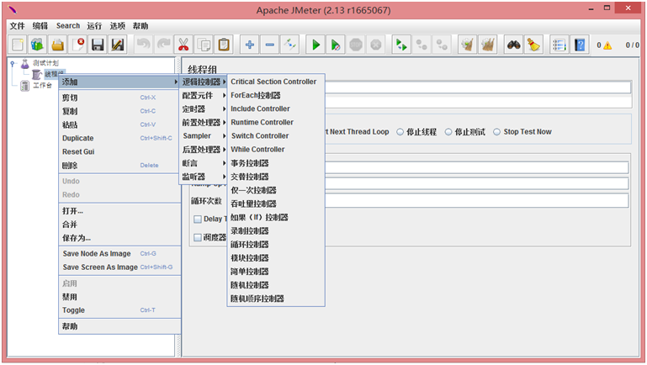Viewport: 647px width, 365px height.
Task: Click the green Start (play) icon
Action: point(316,45)
